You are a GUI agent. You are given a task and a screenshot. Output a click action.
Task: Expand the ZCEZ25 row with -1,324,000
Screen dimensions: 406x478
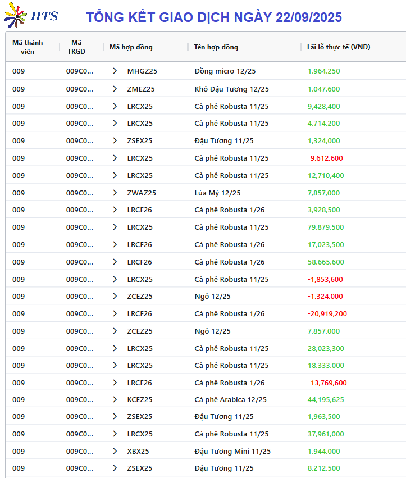pyautogui.click(x=115, y=297)
